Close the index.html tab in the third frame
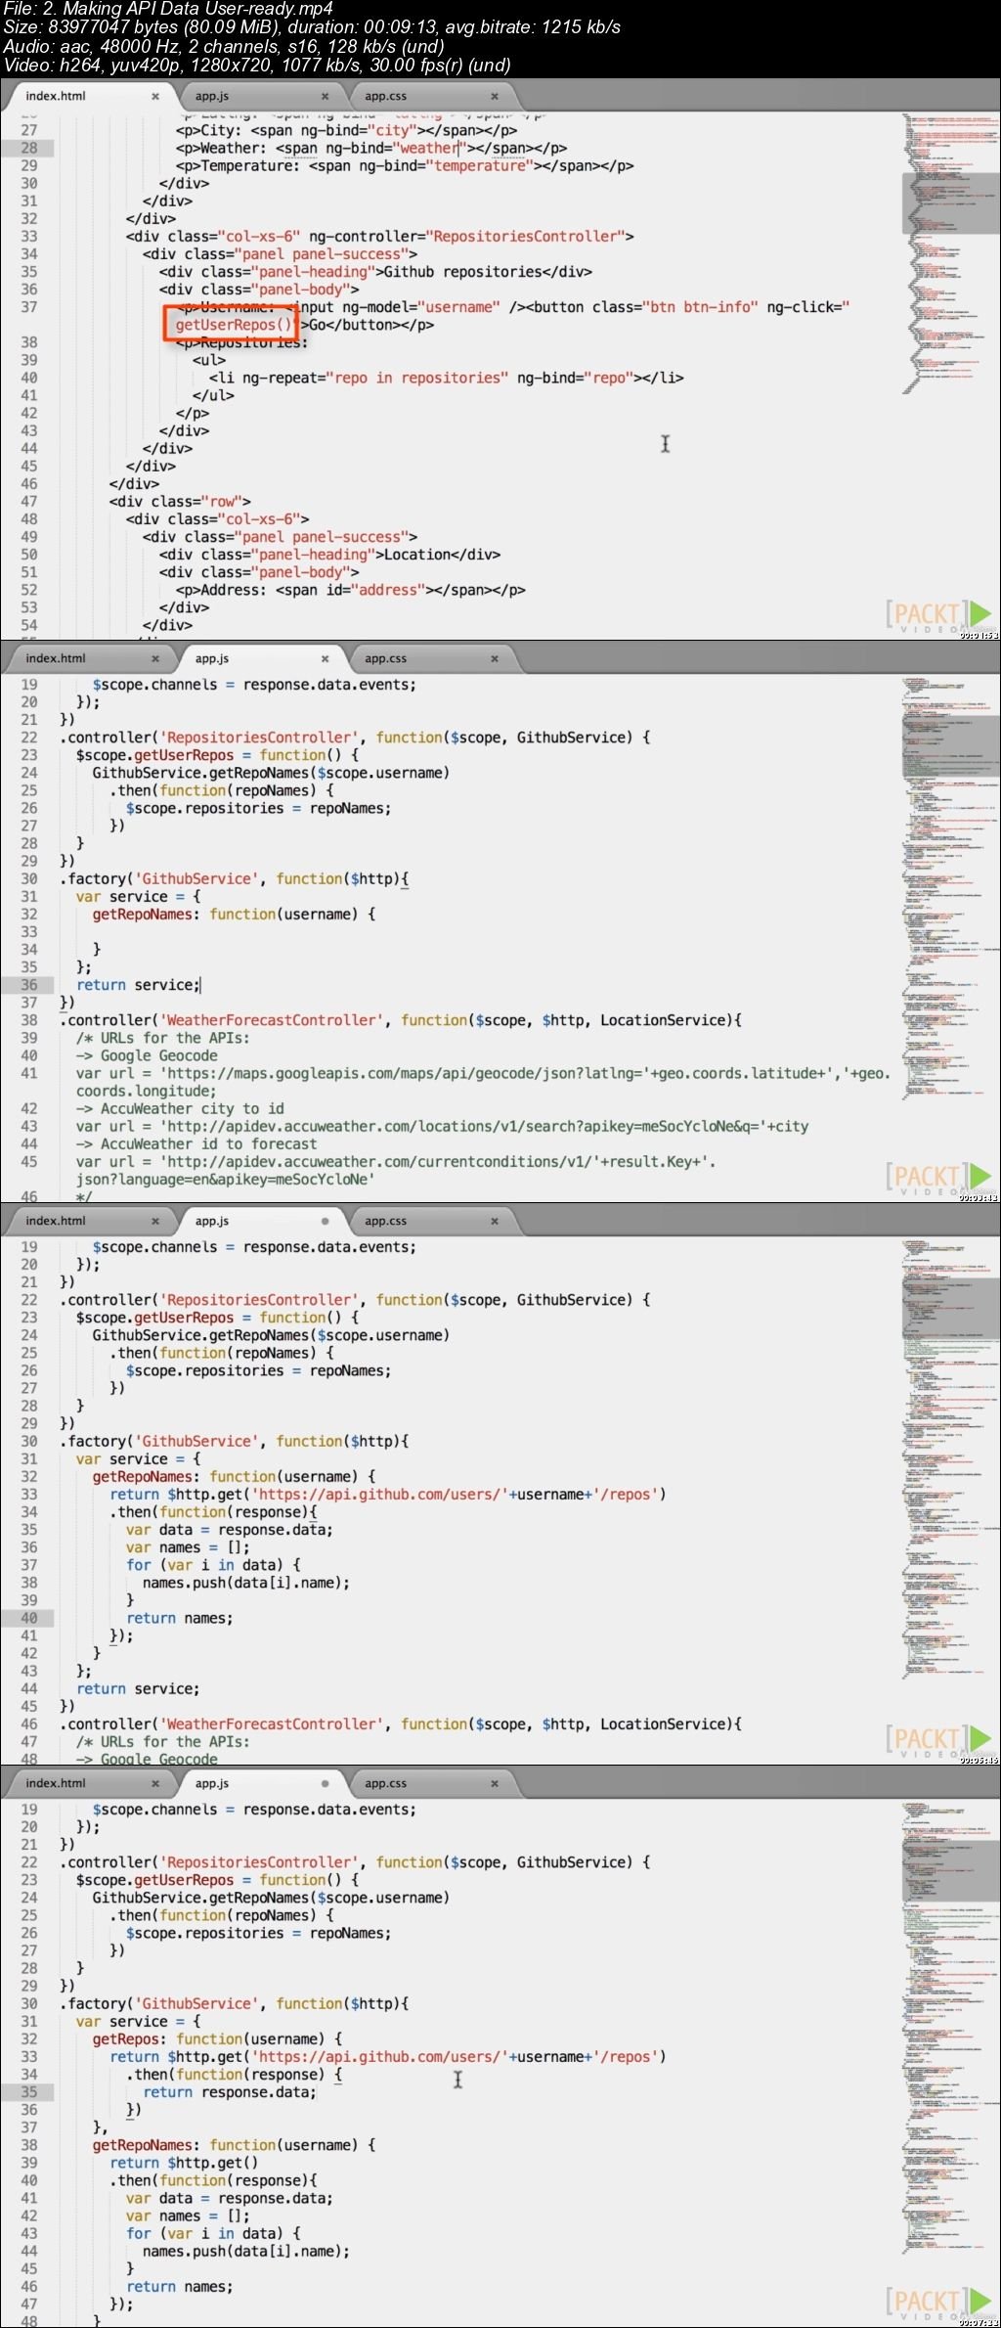 point(155,1221)
